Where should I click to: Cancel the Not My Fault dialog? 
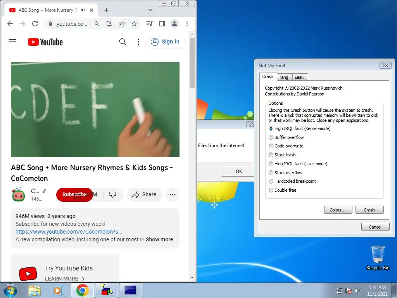pyautogui.click(x=375, y=227)
